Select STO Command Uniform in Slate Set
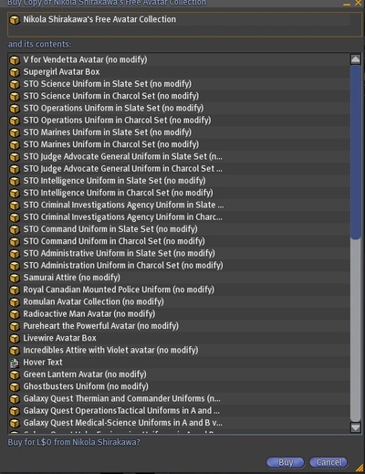Viewport: 365px width, 474px height. 179,229
